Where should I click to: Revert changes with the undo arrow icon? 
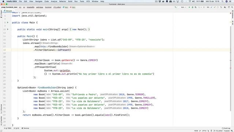221,7
